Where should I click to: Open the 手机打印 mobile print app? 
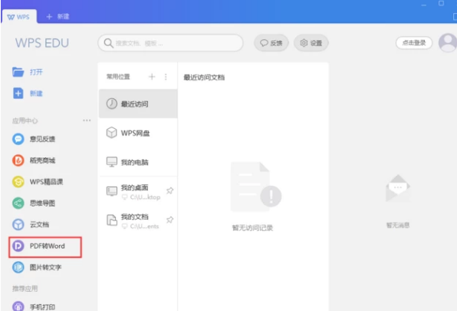[34, 306]
